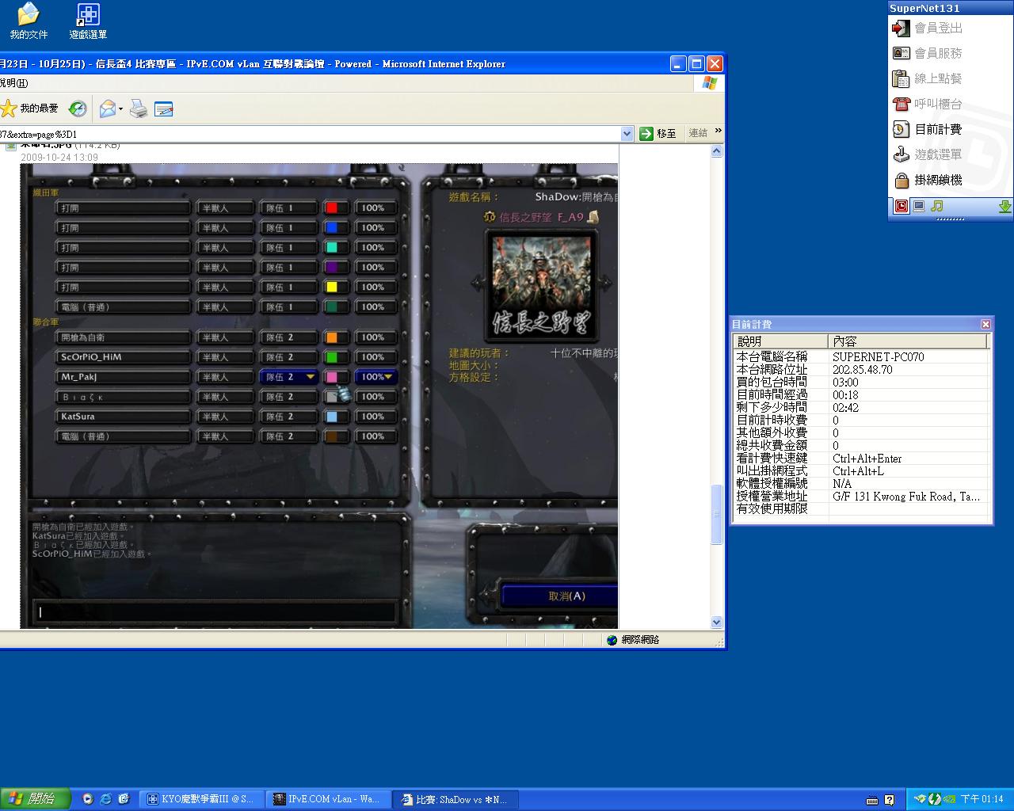This screenshot has width=1014, height=811.
Task: Click the 開始 Start button
Action: pos(35,799)
